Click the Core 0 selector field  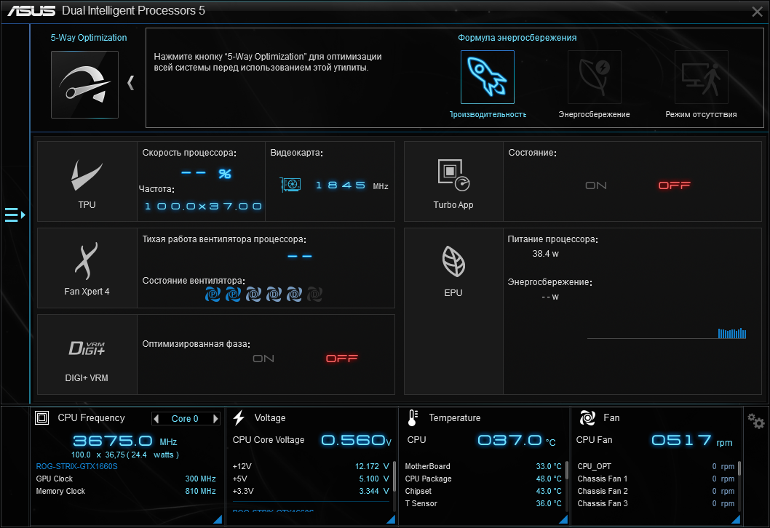click(185, 419)
